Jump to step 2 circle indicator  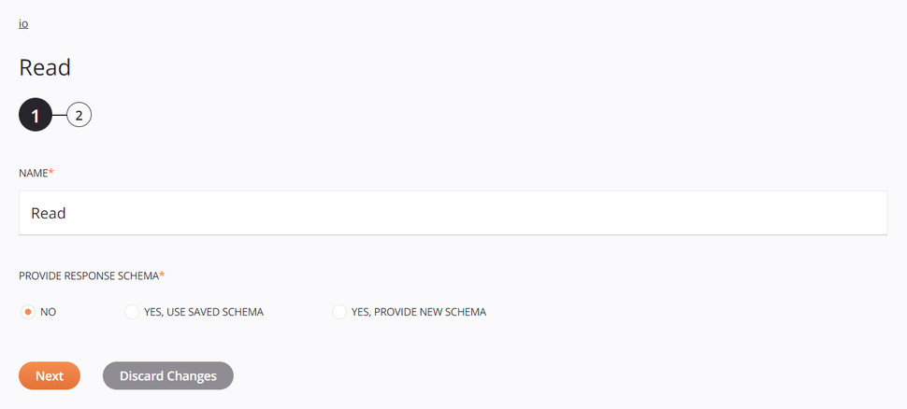79,116
